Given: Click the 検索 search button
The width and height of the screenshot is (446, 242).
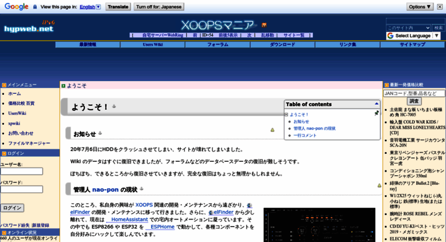Looking at the screenshot, I should tap(439, 28).
